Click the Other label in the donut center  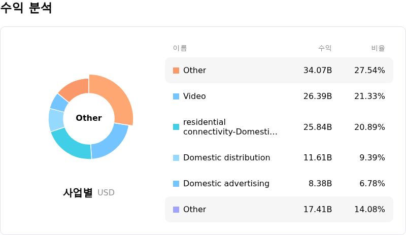point(89,118)
